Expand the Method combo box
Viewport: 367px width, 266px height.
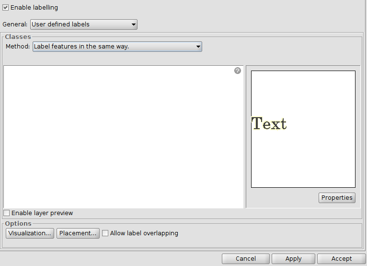point(117,47)
